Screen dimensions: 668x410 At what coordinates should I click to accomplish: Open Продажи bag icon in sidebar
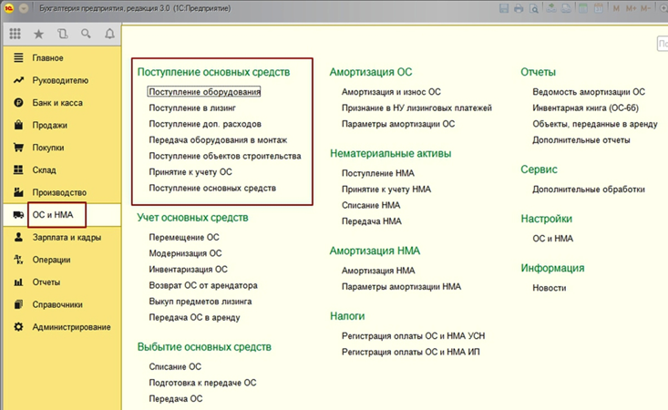(18, 125)
